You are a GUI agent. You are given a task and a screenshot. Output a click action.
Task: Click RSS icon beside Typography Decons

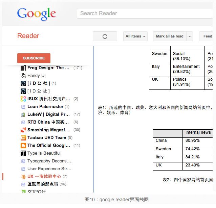(23, 161)
